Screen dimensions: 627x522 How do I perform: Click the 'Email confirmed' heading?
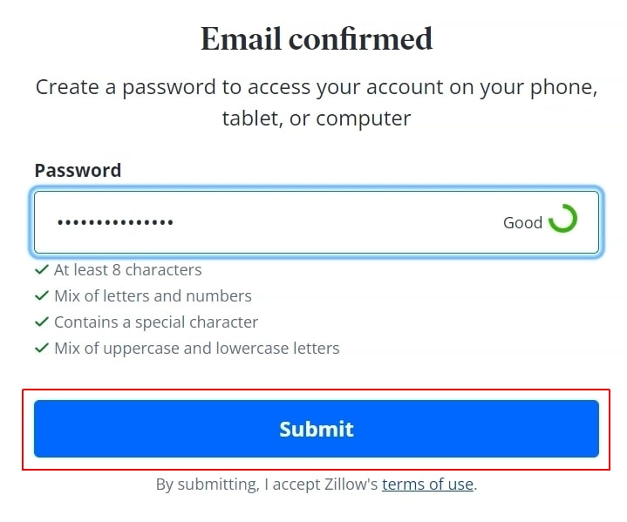pyautogui.click(x=317, y=39)
